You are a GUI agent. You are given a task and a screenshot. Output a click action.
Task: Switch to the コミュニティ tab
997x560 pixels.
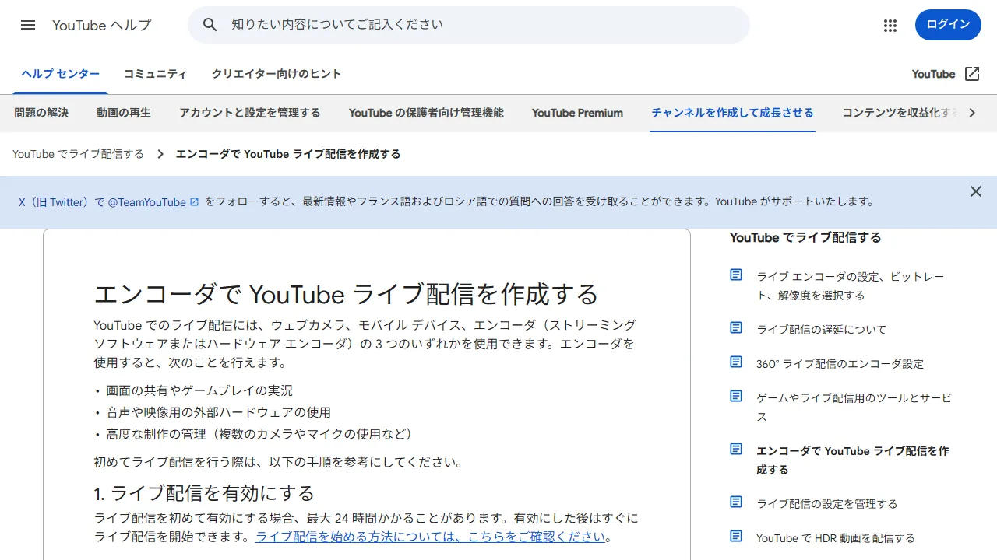[156, 74]
